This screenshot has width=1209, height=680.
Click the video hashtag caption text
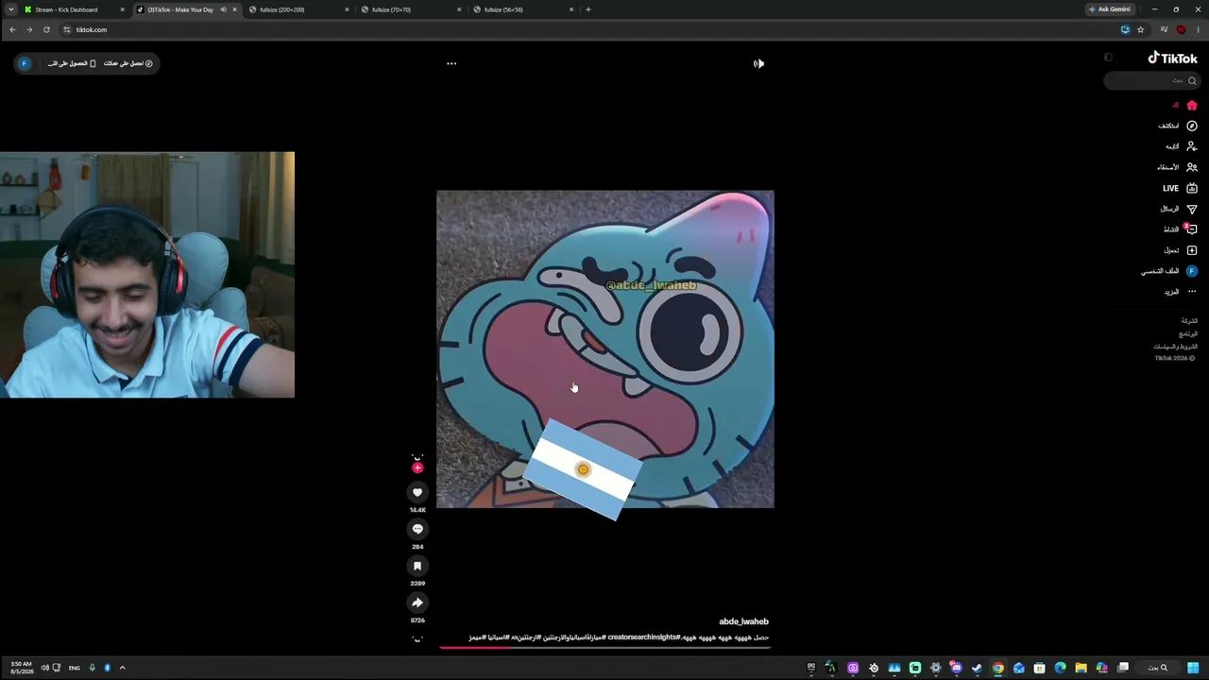pos(619,637)
